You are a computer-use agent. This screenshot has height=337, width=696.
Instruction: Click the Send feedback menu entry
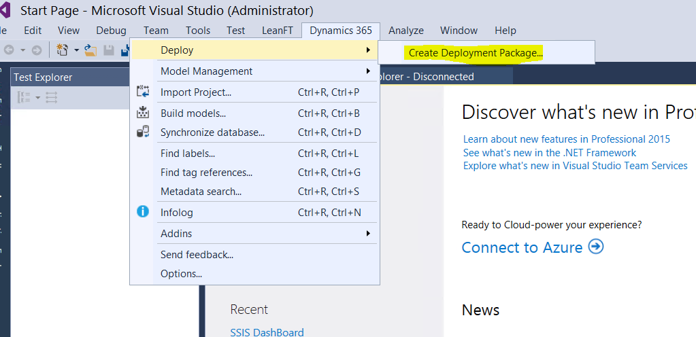(197, 255)
